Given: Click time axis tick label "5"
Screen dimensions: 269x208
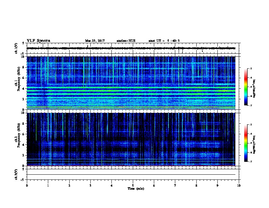Looking at the screenshot, I should [133, 186].
